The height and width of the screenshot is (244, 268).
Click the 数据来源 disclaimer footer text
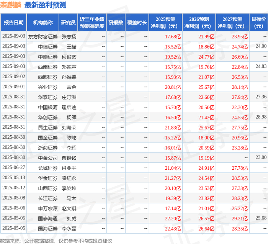click(x=56, y=241)
